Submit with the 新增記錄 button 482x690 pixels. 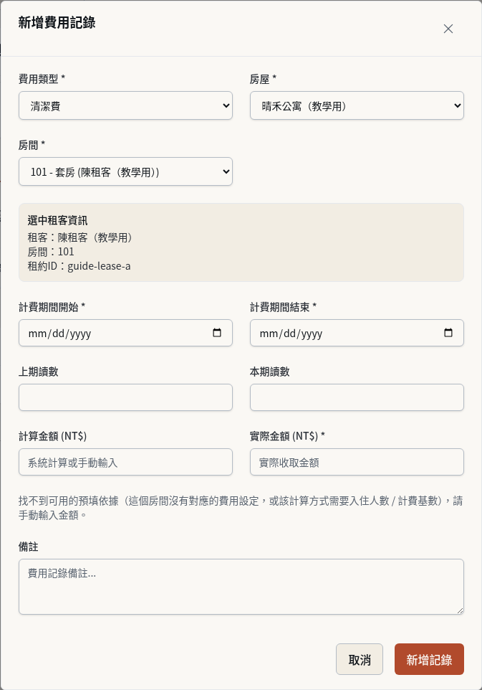[x=429, y=659]
